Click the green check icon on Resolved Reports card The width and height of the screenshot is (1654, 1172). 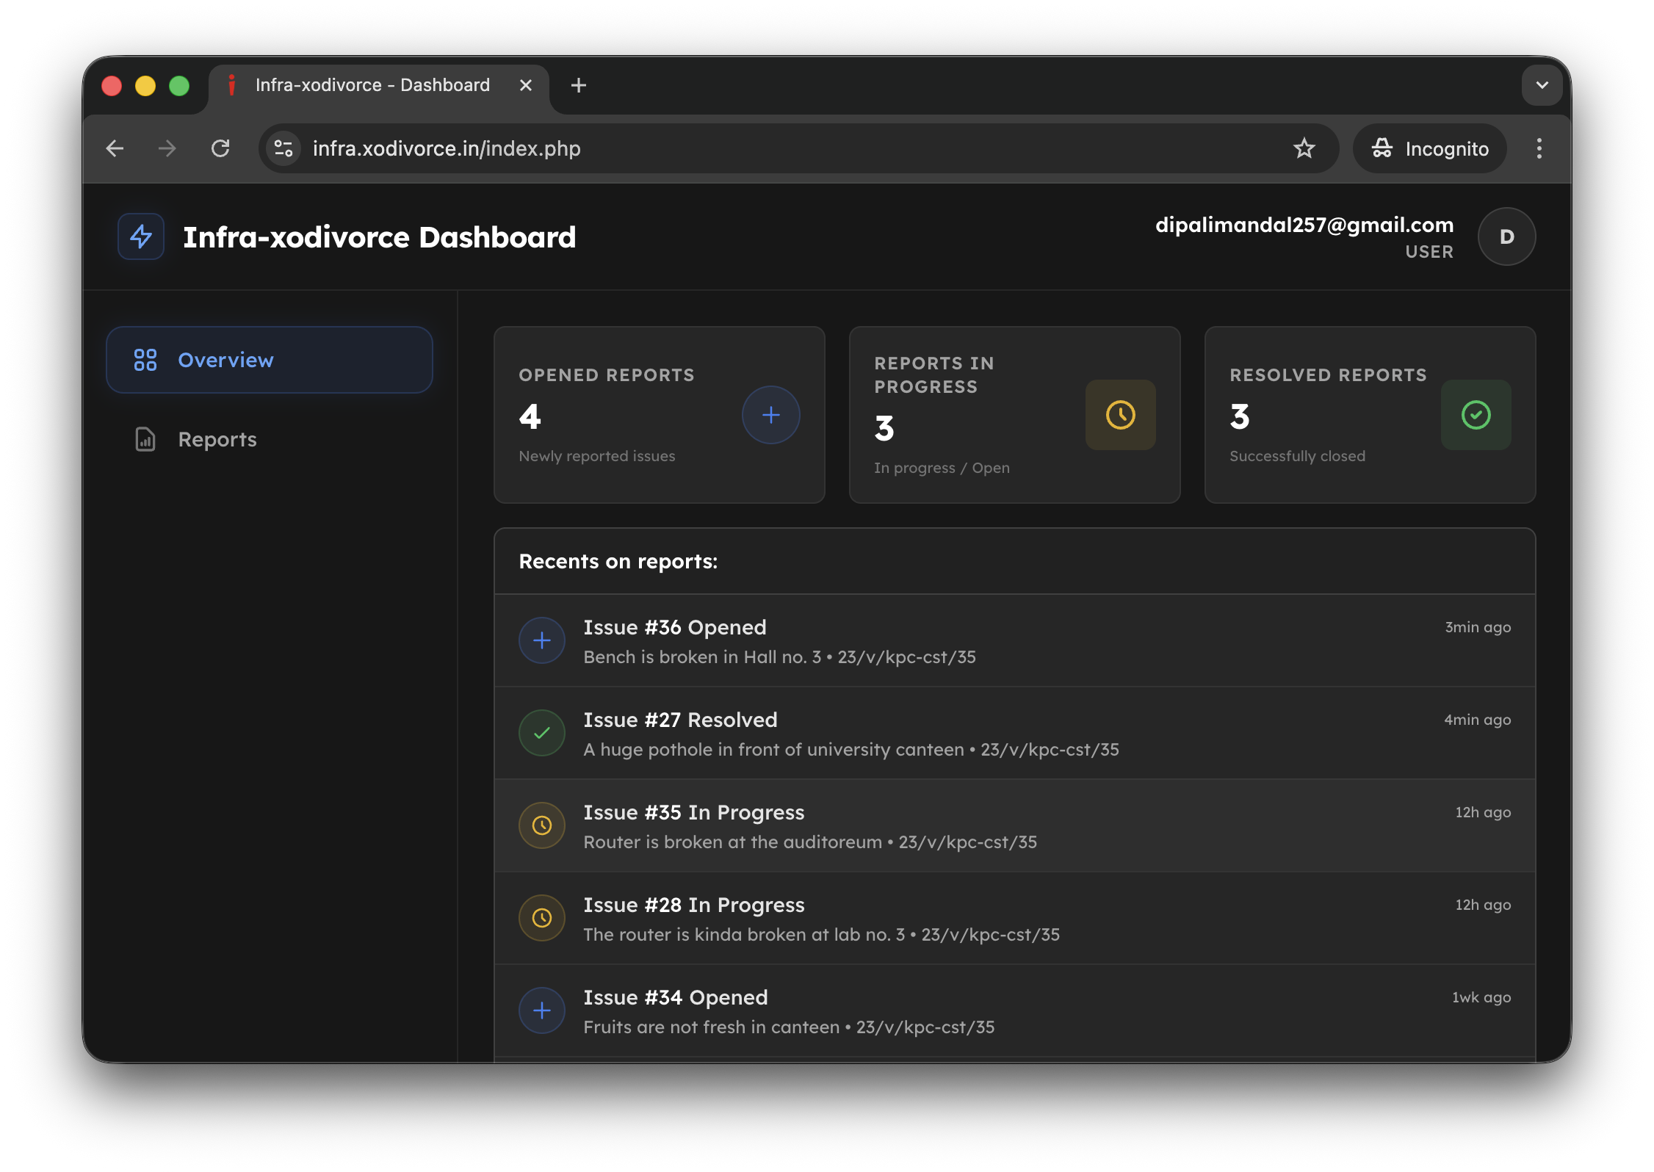1475,415
